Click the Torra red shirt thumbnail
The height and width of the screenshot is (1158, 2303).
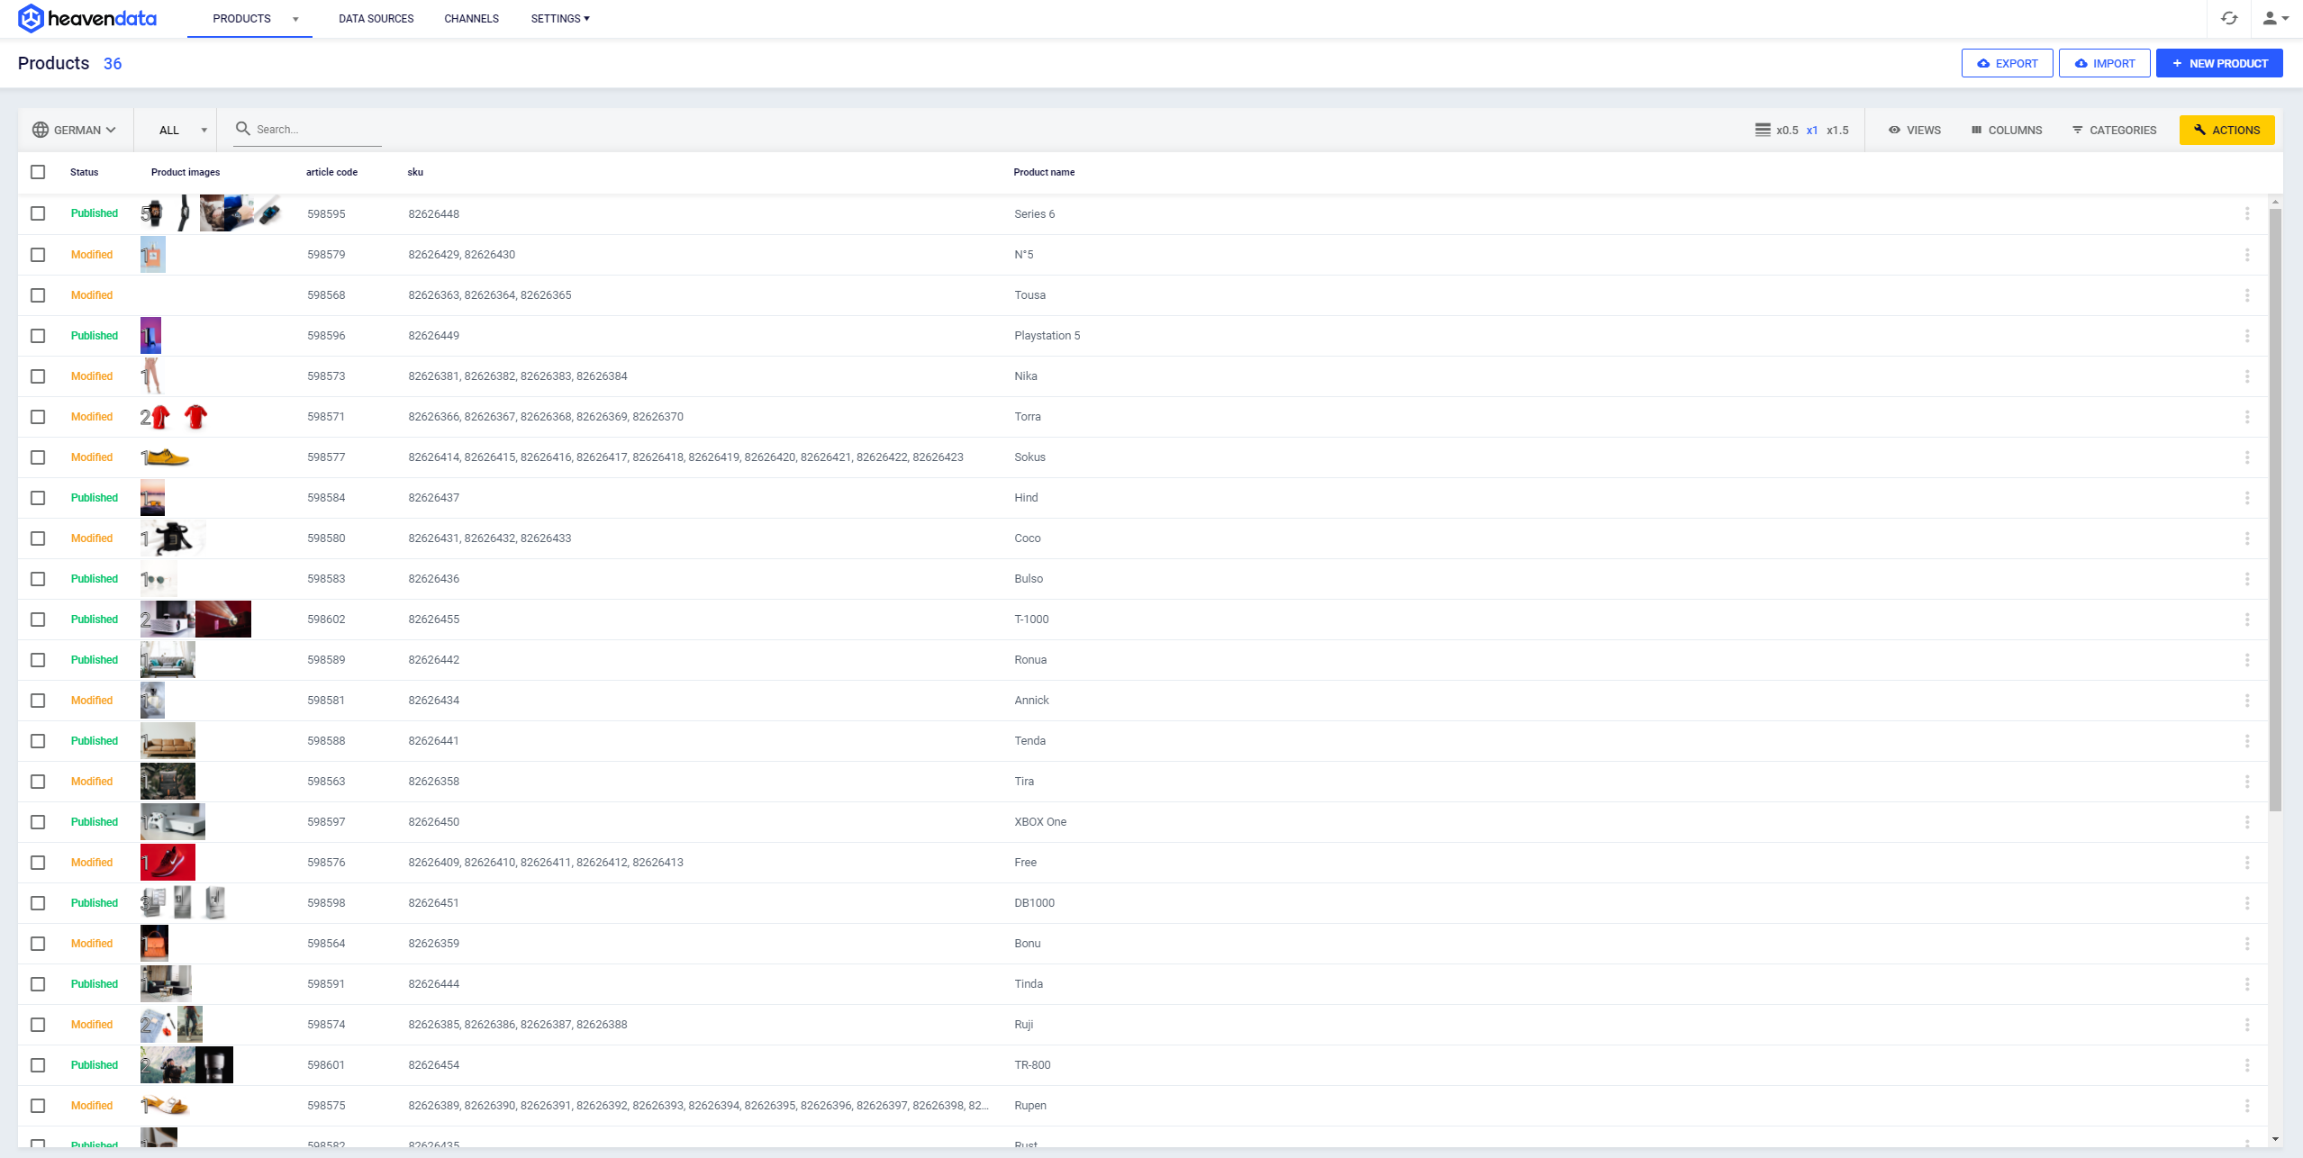pos(160,417)
